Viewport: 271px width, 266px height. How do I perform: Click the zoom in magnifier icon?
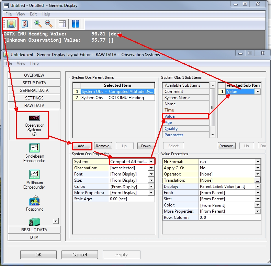[x=38, y=24]
